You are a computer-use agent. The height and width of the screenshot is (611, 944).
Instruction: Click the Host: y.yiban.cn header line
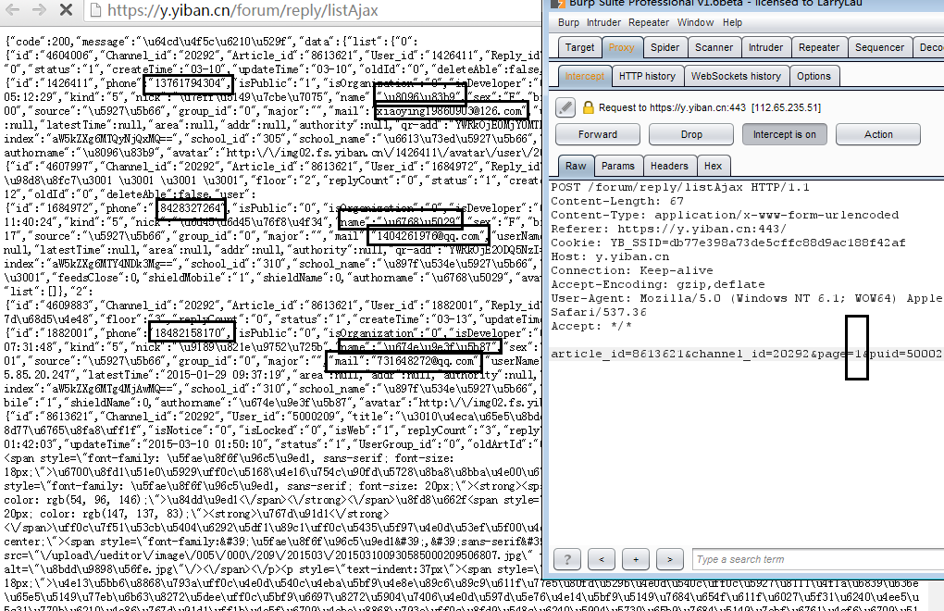tap(610, 256)
